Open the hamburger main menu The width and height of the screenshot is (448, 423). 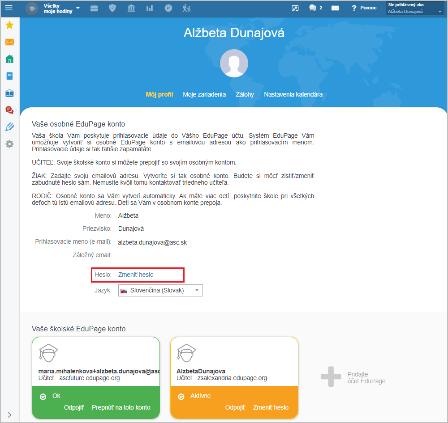coord(9,8)
